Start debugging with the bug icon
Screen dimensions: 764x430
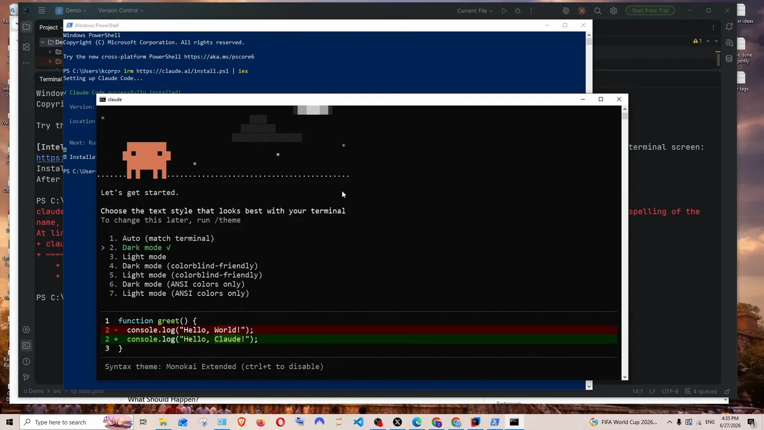[x=518, y=11]
